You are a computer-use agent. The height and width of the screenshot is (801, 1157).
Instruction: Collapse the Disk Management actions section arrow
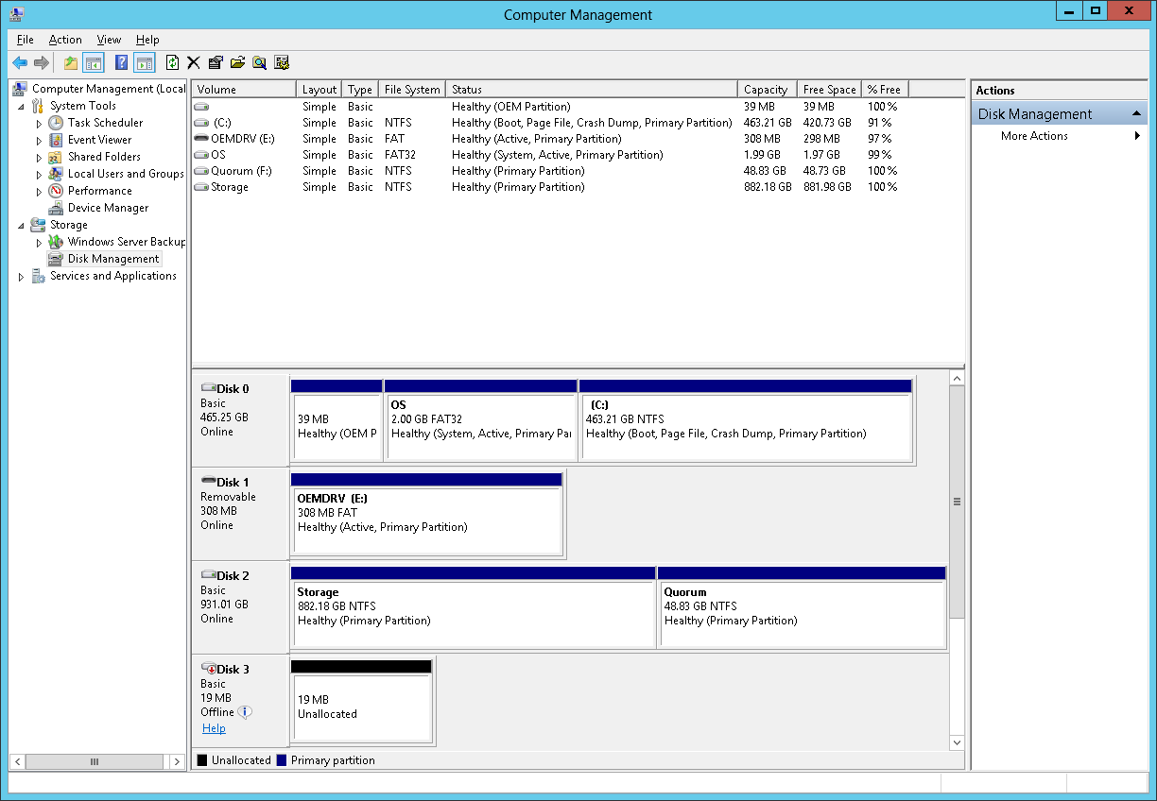pyautogui.click(x=1137, y=113)
